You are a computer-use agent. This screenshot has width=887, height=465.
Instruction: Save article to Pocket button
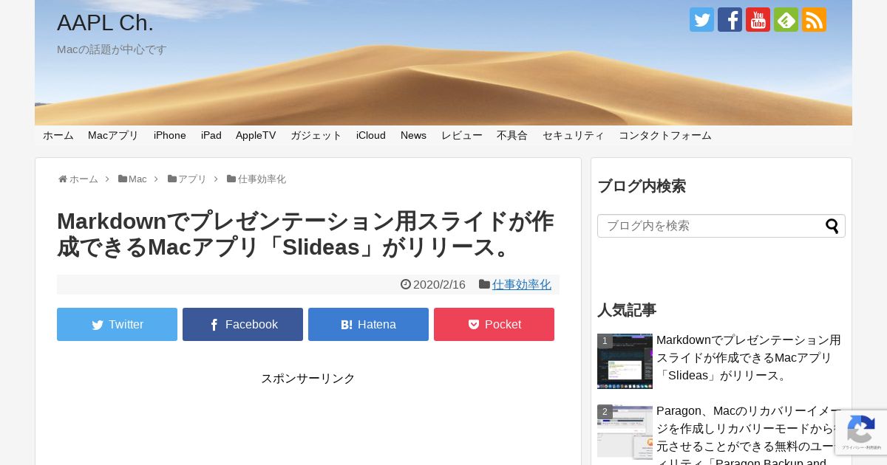click(x=494, y=324)
